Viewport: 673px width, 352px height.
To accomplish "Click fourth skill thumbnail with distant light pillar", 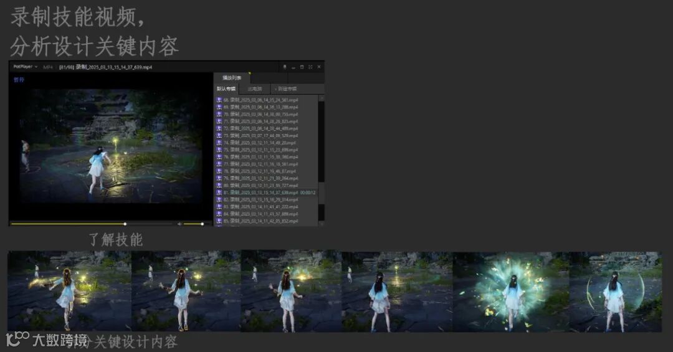I will coord(398,292).
